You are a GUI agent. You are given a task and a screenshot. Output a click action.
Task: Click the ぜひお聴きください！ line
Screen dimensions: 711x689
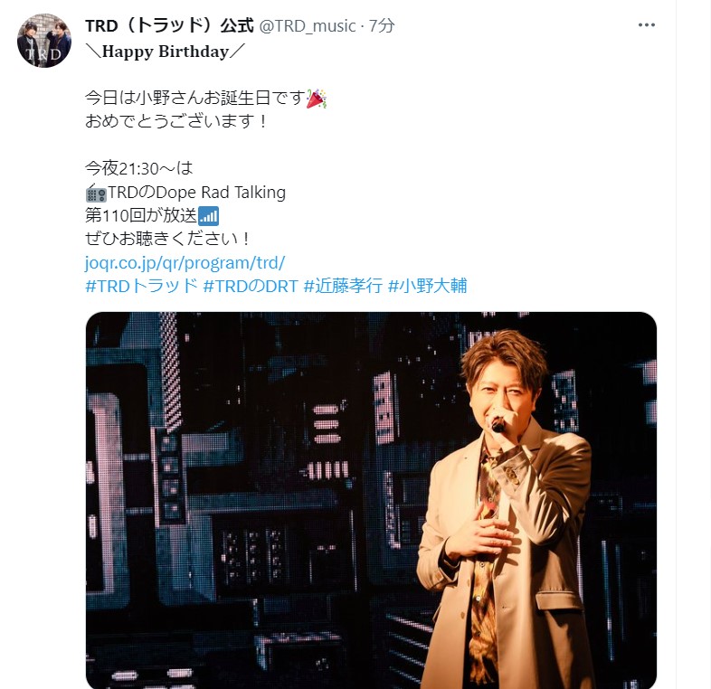(x=167, y=240)
